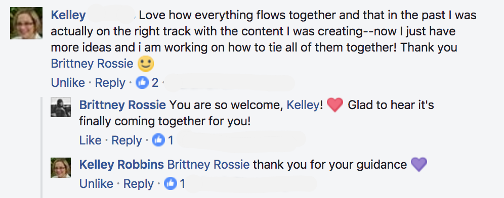Click the thumbs-up icon under Kelley Robbins' reply
This screenshot has height=198, width=504.
coord(171,183)
